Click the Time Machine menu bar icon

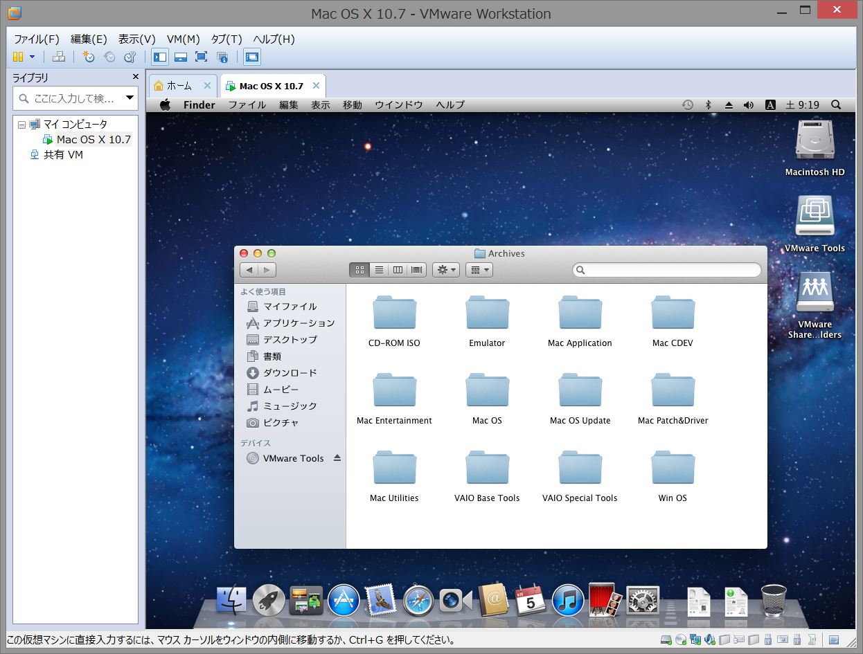[x=687, y=105]
